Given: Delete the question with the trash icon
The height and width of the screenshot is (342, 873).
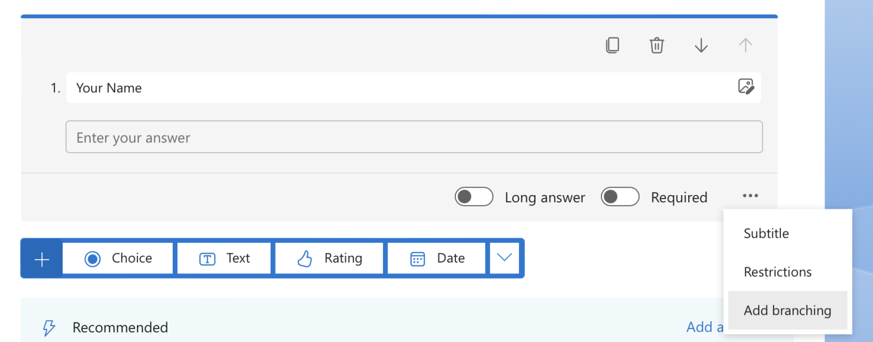Looking at the screenshot, I should pos(656,45).
